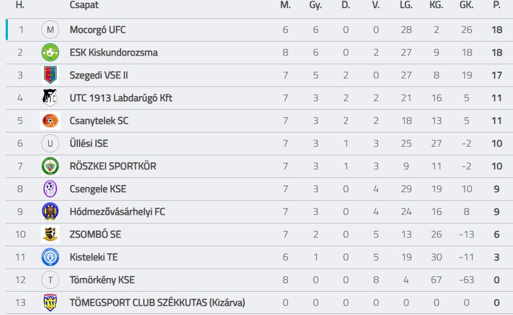Click the ESK Kiskundorozsma green logo
This screenshot has height=315, width=513.
click(50, 52)
